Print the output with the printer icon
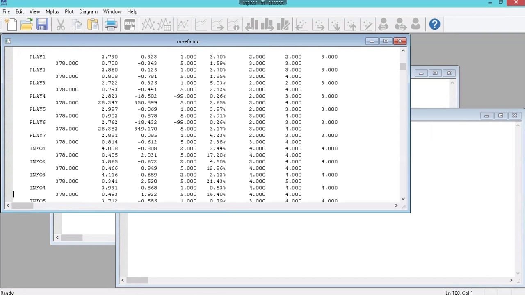This screenshot has height=295, width=525. (111, 25)
